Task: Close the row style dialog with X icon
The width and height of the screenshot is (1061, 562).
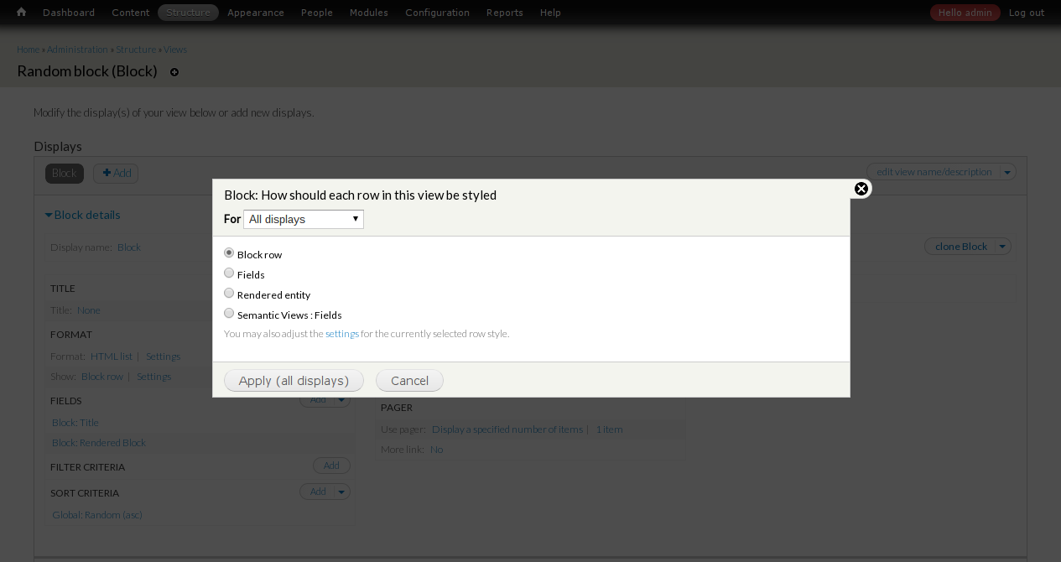Action: (x=861, y=189)
